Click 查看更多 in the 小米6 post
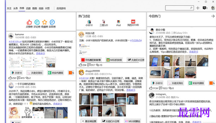 point(58,104)
